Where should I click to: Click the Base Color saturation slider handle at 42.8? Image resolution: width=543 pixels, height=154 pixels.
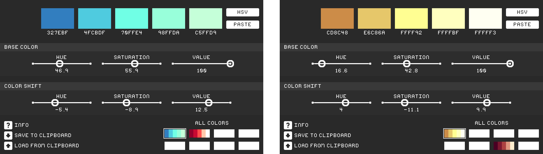[407, 64]
